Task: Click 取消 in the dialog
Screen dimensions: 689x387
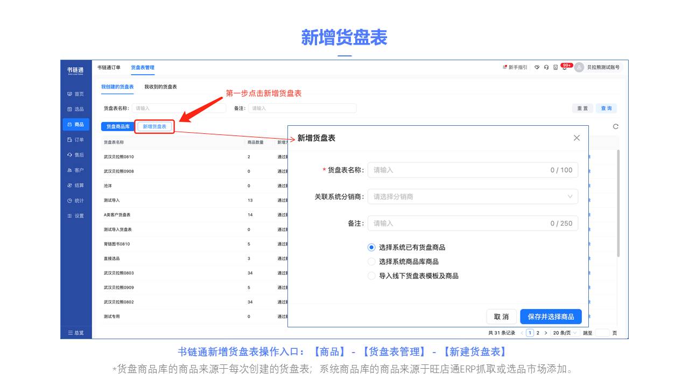Action: [501, 317]
